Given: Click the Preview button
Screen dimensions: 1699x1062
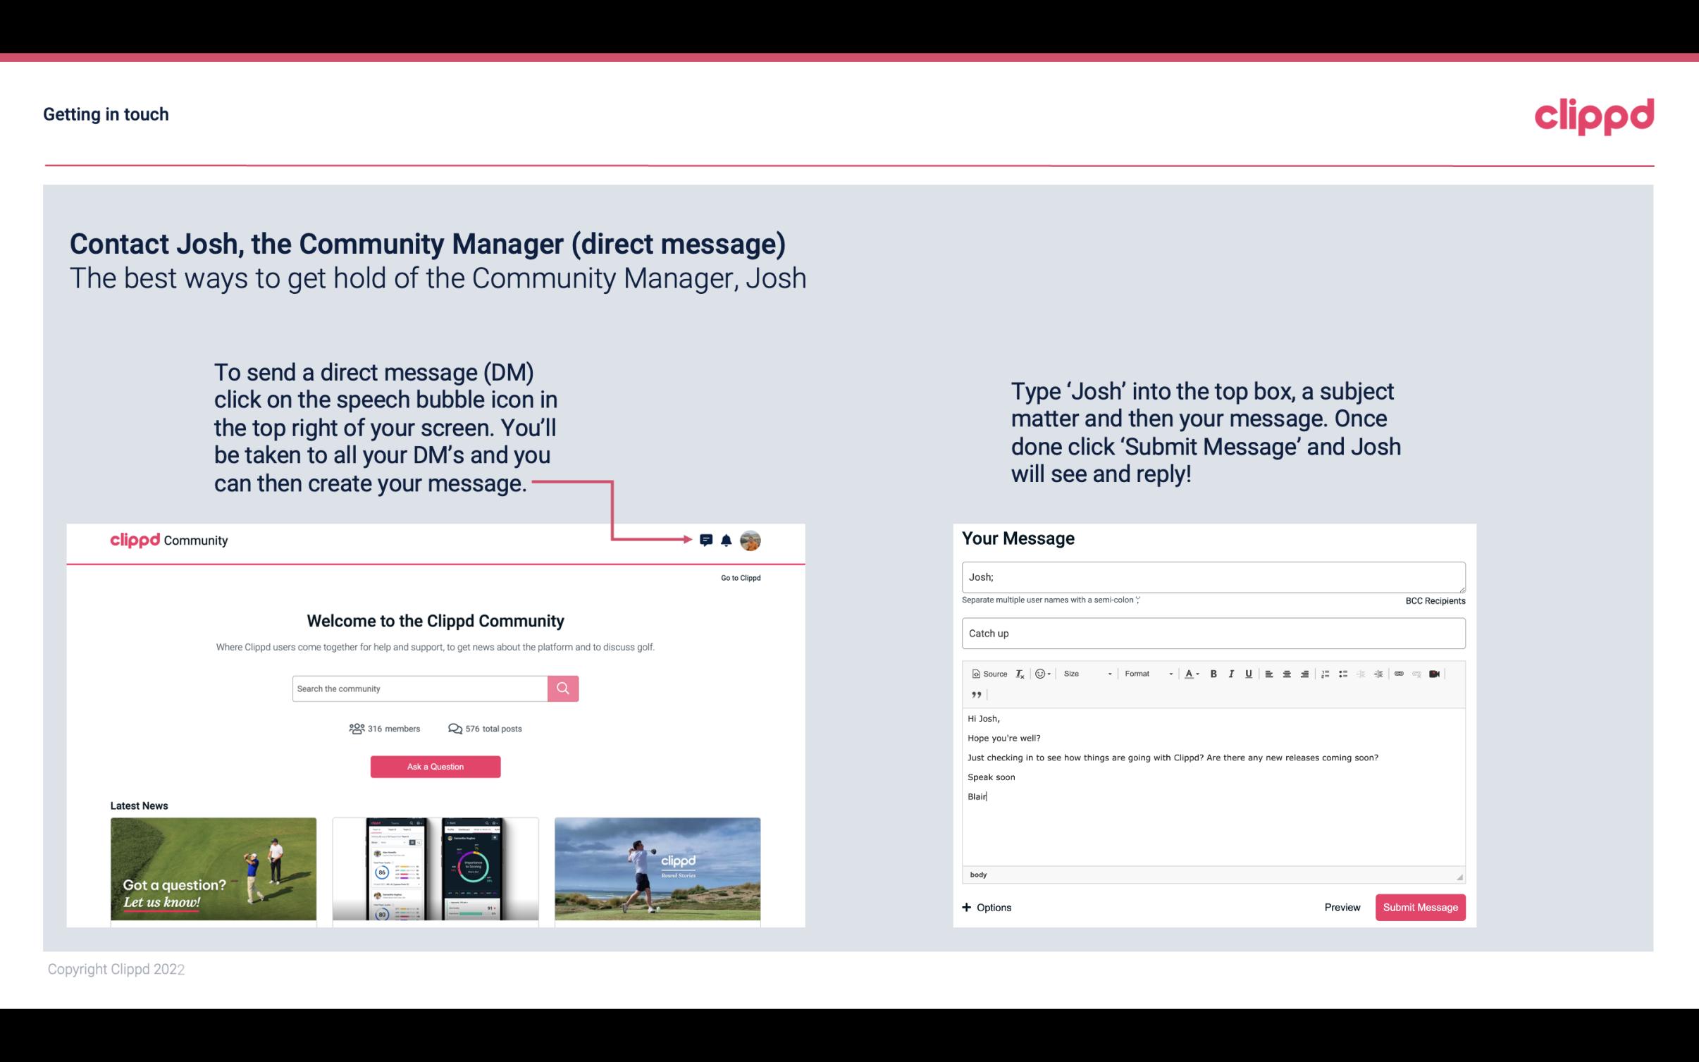Looking at the screenshot, I should 1343,907.
